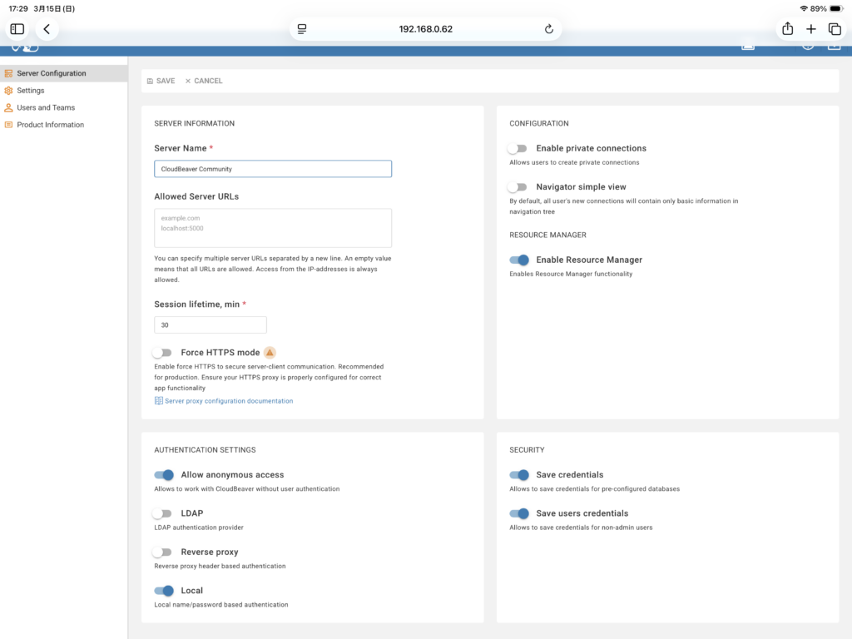Toggle Navigator simple view switch
Image resolution: width=852 pixels, height=639 pixels.
(518, 187)
